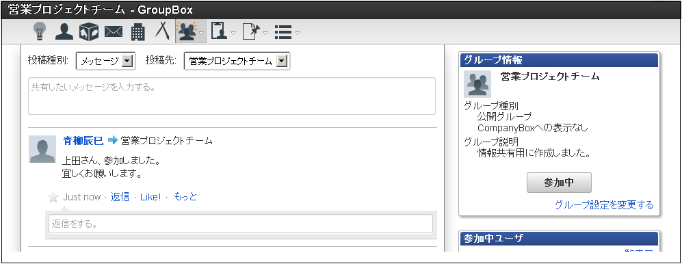The width and height of the screenshot is (682, 266).
Task: Open the single person profile icon
Action: click(x=64, y=31)
